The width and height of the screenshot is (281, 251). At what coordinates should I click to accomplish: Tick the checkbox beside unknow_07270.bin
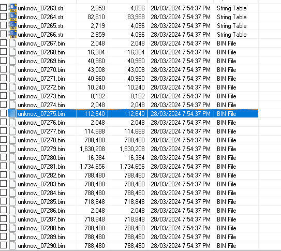coord(3,69)
